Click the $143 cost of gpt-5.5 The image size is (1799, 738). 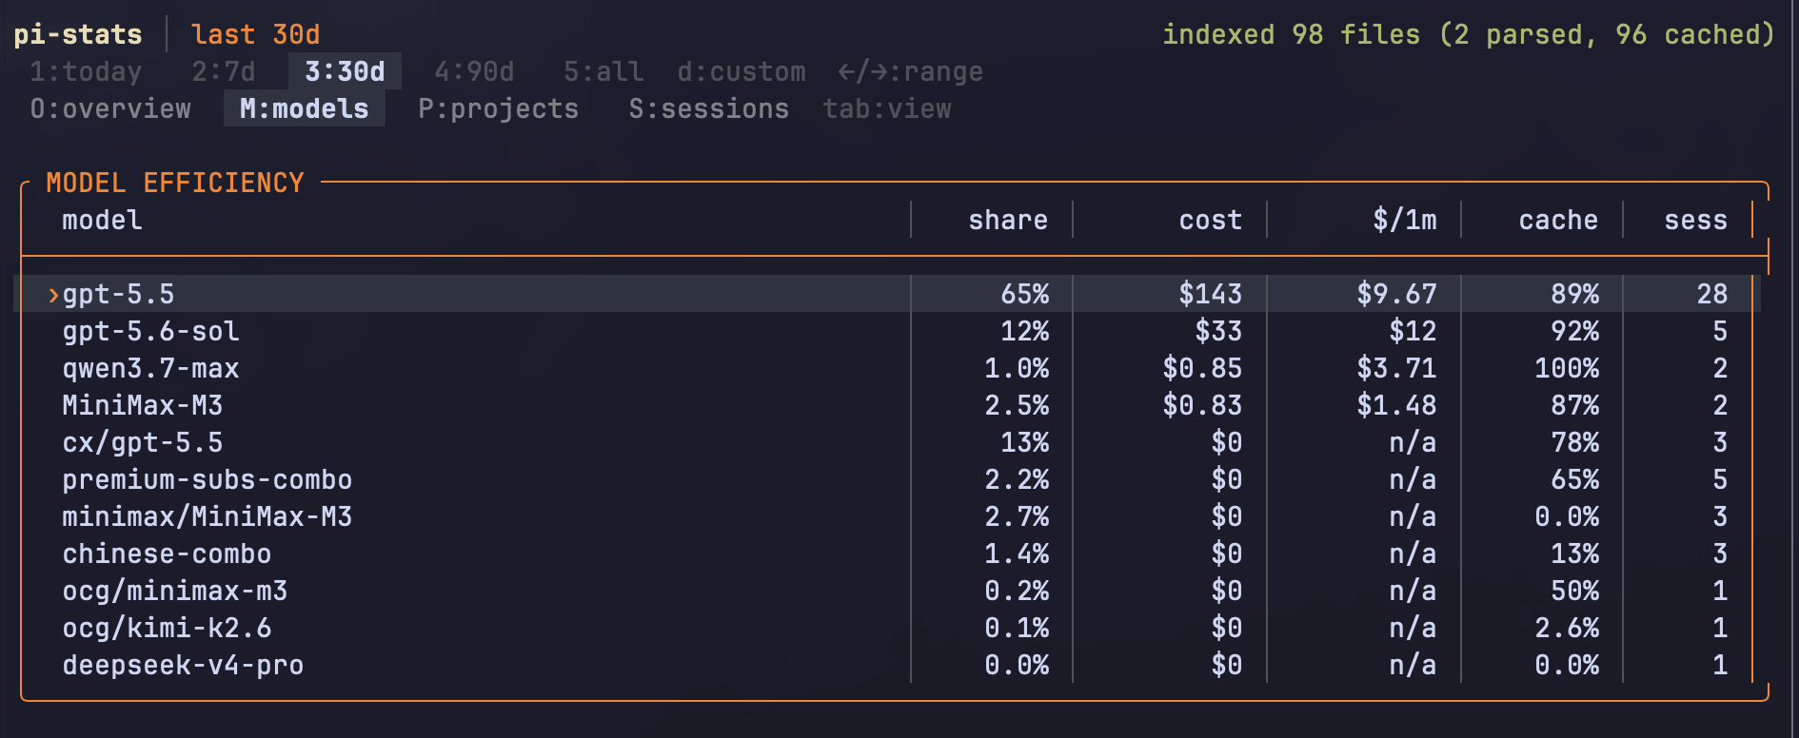click(x=1211, y=294)
